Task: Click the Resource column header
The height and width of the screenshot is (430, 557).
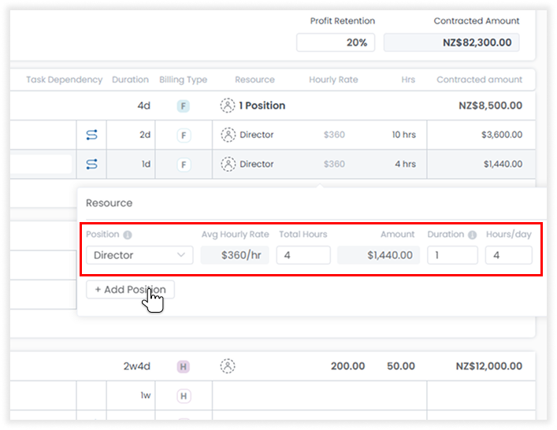Action: coord(254,80)
